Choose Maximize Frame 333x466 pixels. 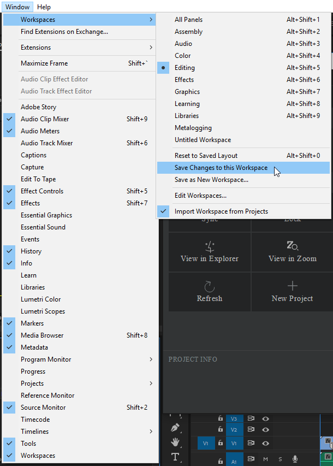[79, 63]
